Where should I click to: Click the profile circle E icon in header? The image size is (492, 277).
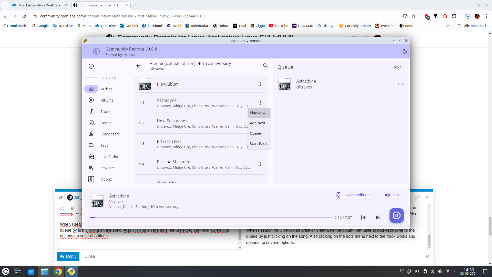[96, 51]
